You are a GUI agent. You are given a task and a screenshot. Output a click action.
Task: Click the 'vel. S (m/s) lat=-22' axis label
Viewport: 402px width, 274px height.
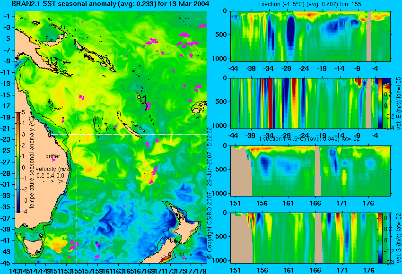(x=399, y=238)
